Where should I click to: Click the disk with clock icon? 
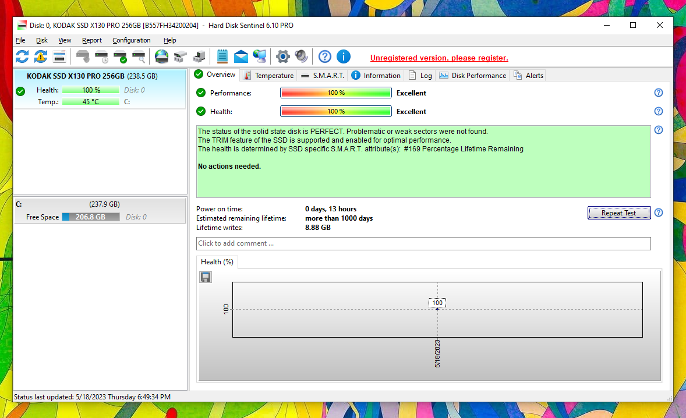pos(101,56)
